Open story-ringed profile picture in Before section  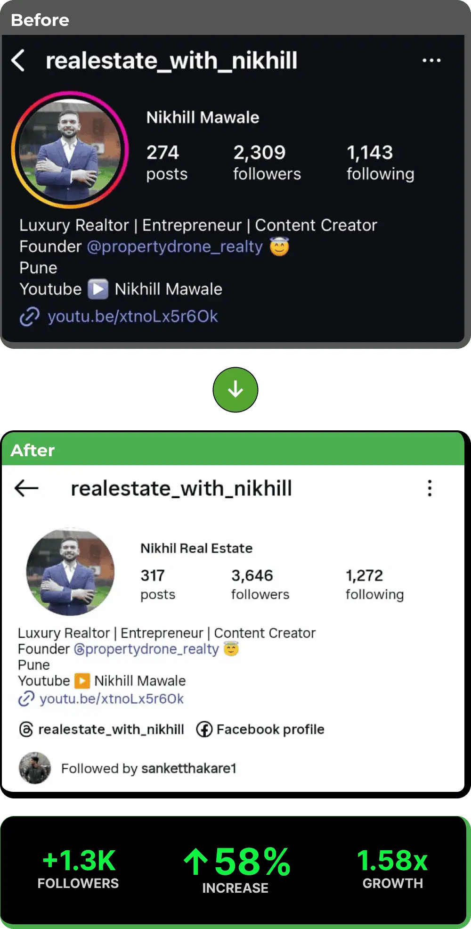coord(70,150)
